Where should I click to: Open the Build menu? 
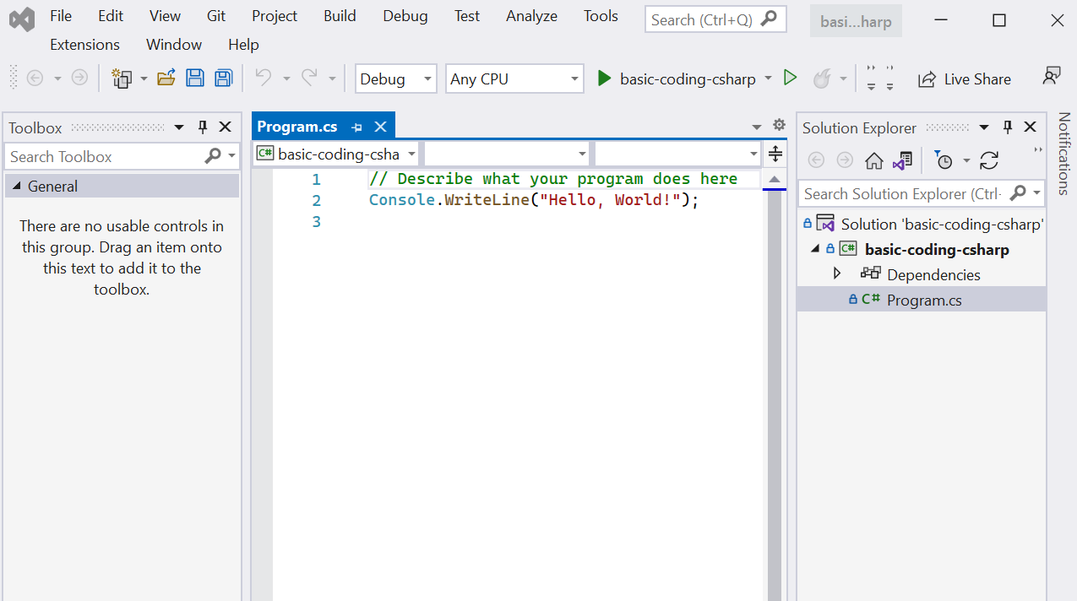tap(340, 16)
